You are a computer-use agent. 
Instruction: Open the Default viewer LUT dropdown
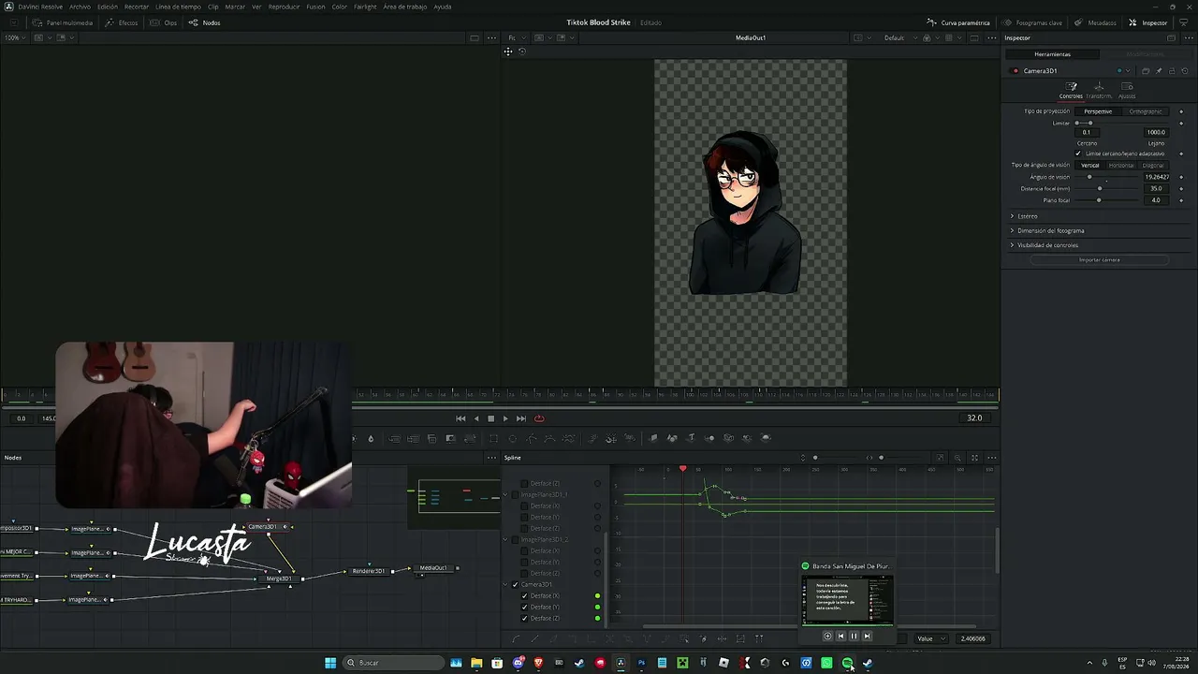[x=898, y=38]
